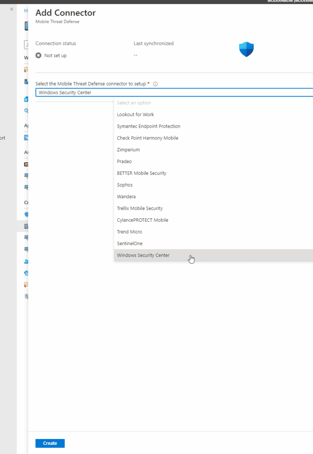Click the blue shield icon
The width and height of the screenshot is (313, 454).
pos(246,49)
